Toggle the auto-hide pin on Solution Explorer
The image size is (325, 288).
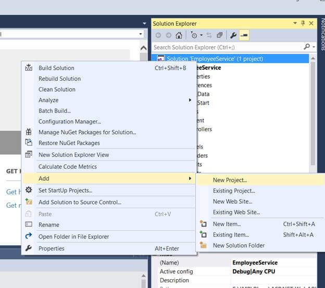pos(303,23)
